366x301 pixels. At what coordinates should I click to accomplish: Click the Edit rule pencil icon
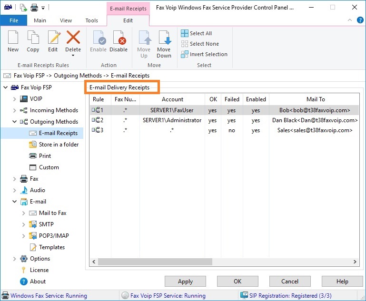click(x=54, y=37)
